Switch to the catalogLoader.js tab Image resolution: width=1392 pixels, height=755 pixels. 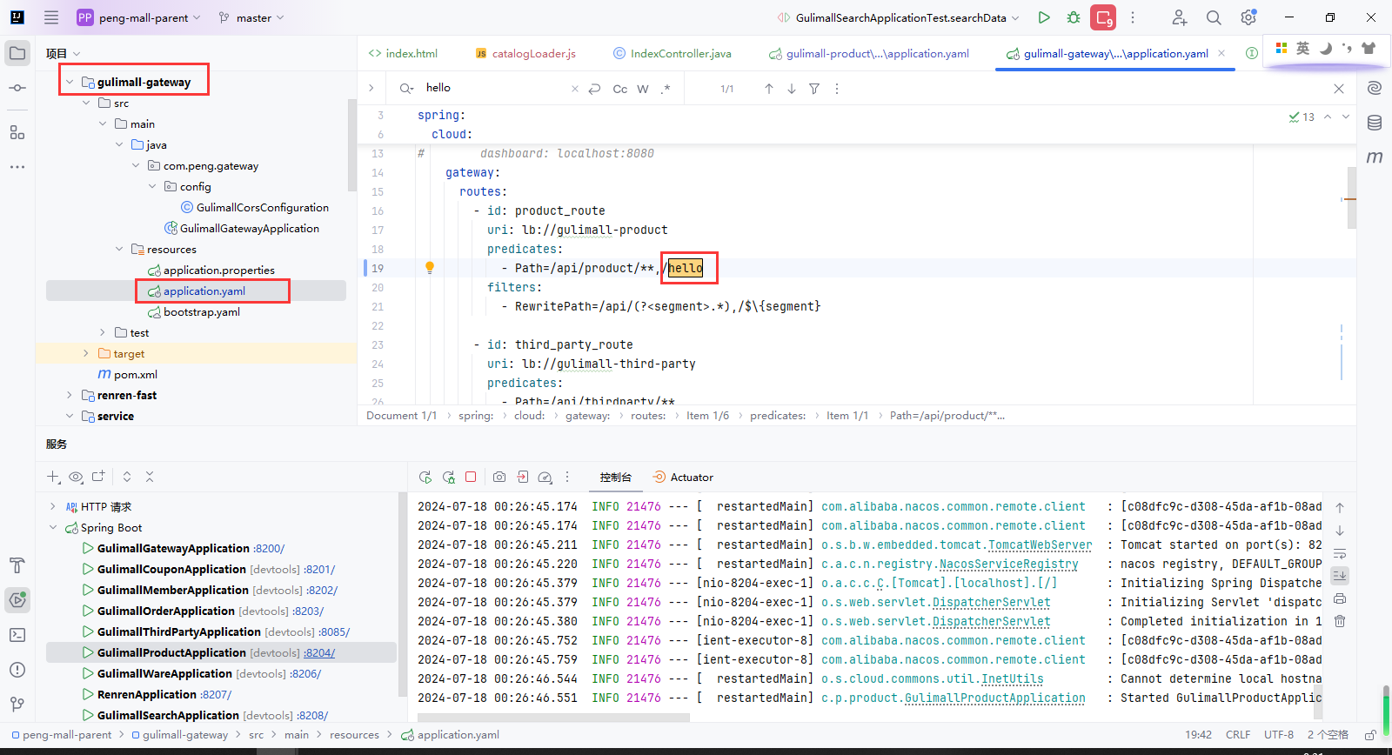(x=526, y=53)
